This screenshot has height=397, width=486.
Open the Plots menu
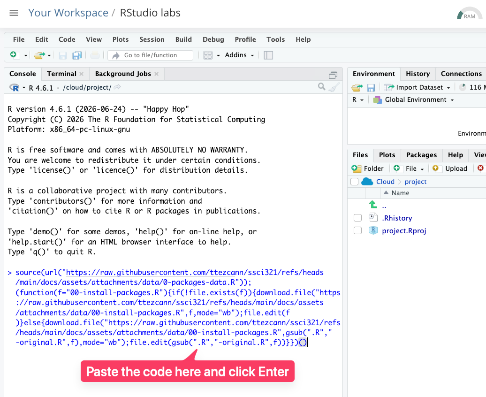(121, 39)
